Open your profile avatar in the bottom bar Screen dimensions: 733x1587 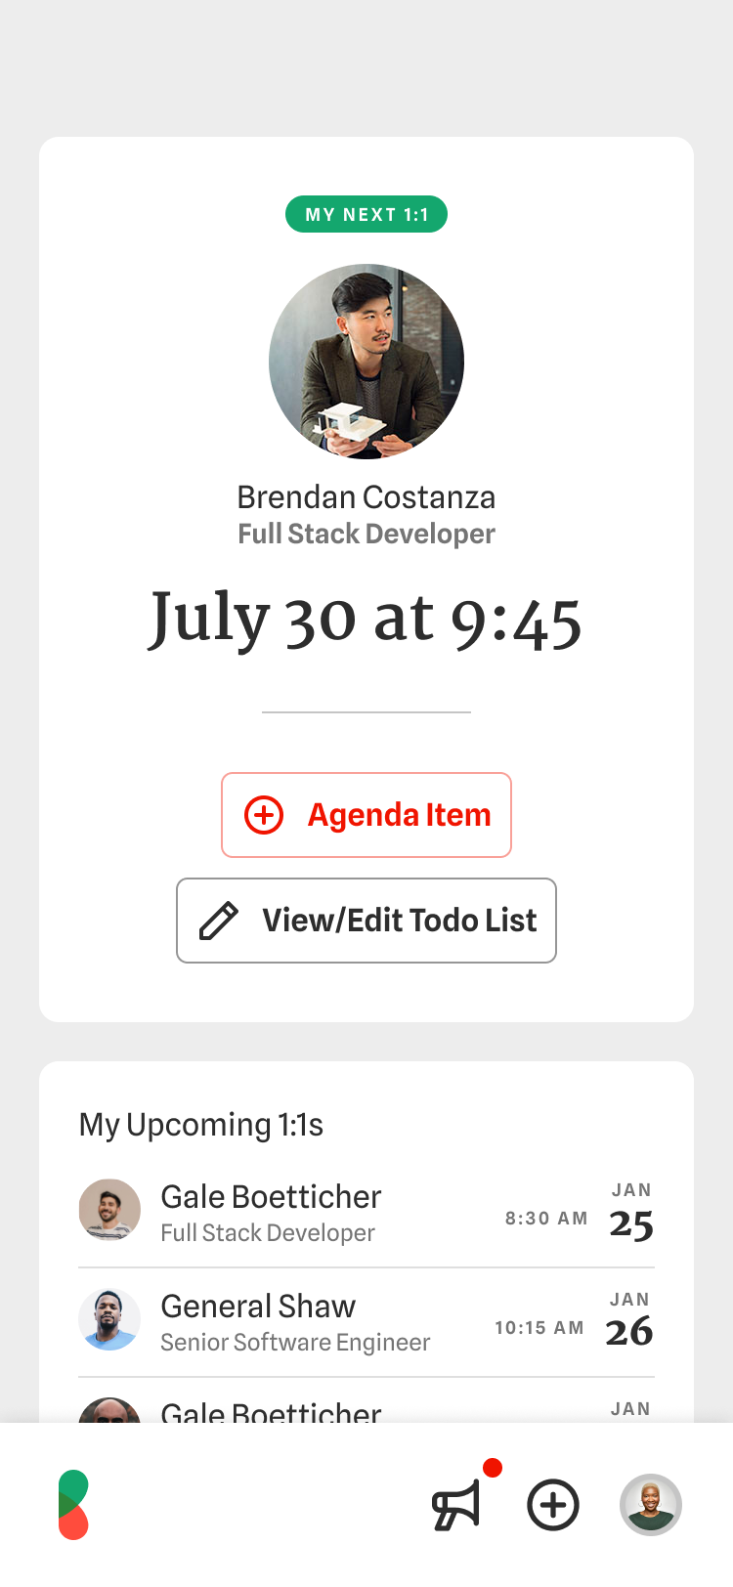pyautogui.click(x=650, y=1505)
